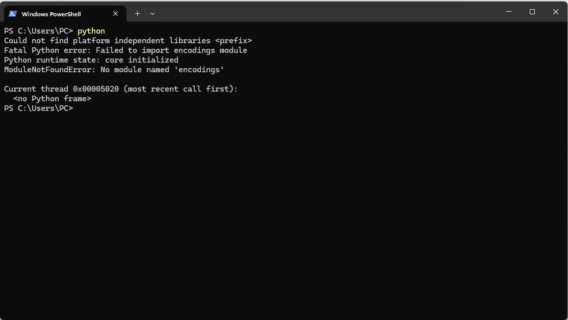Maximize the terminal window

[x=532, y=12]
